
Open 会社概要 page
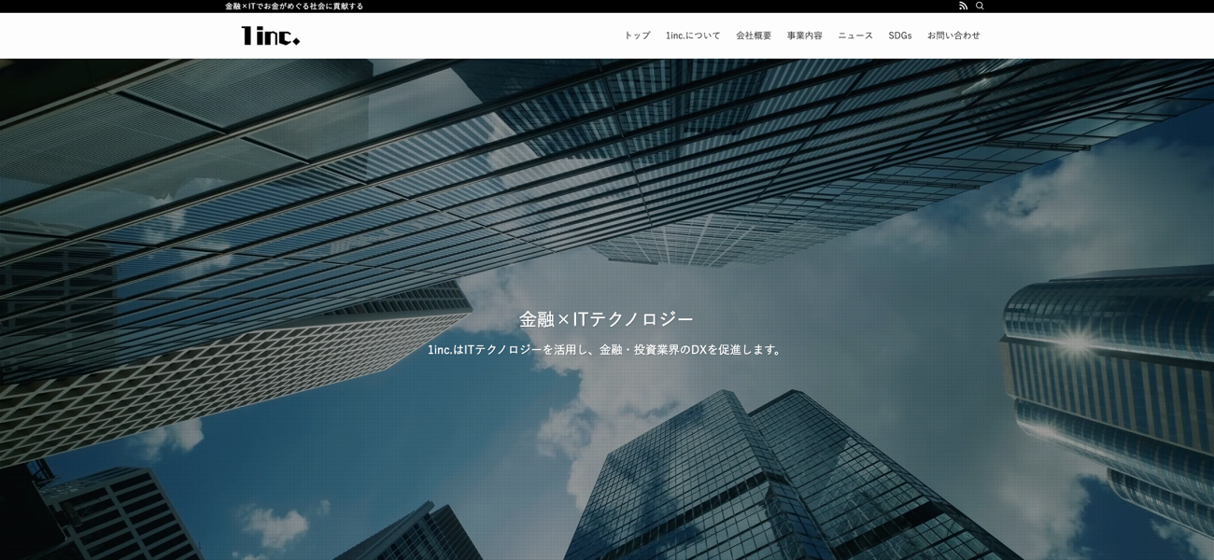click(754, 35)
